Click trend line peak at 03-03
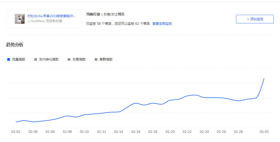 [x=264, y=79]
